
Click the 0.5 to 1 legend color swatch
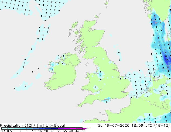tap(11, 128)
